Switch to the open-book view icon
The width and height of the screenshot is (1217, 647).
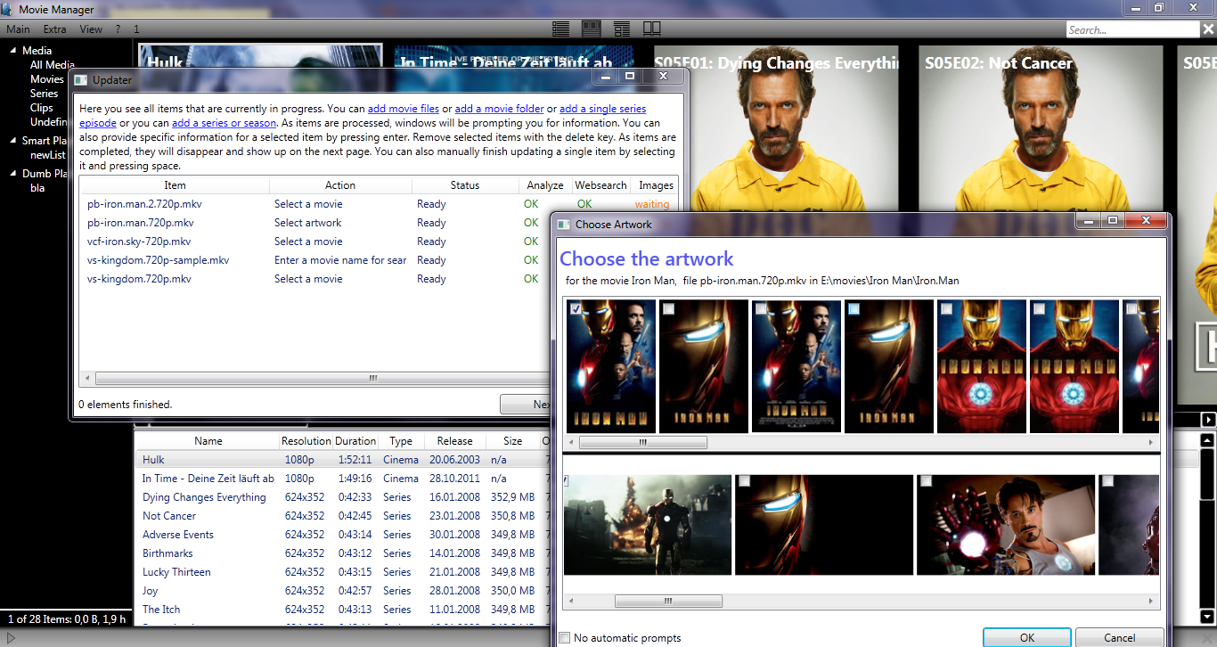tap(651, 29)
